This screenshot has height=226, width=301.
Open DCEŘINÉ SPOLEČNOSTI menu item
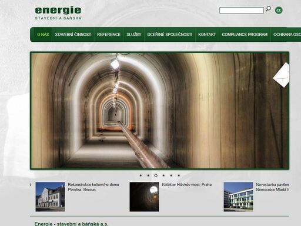click(x=170, y=35)
